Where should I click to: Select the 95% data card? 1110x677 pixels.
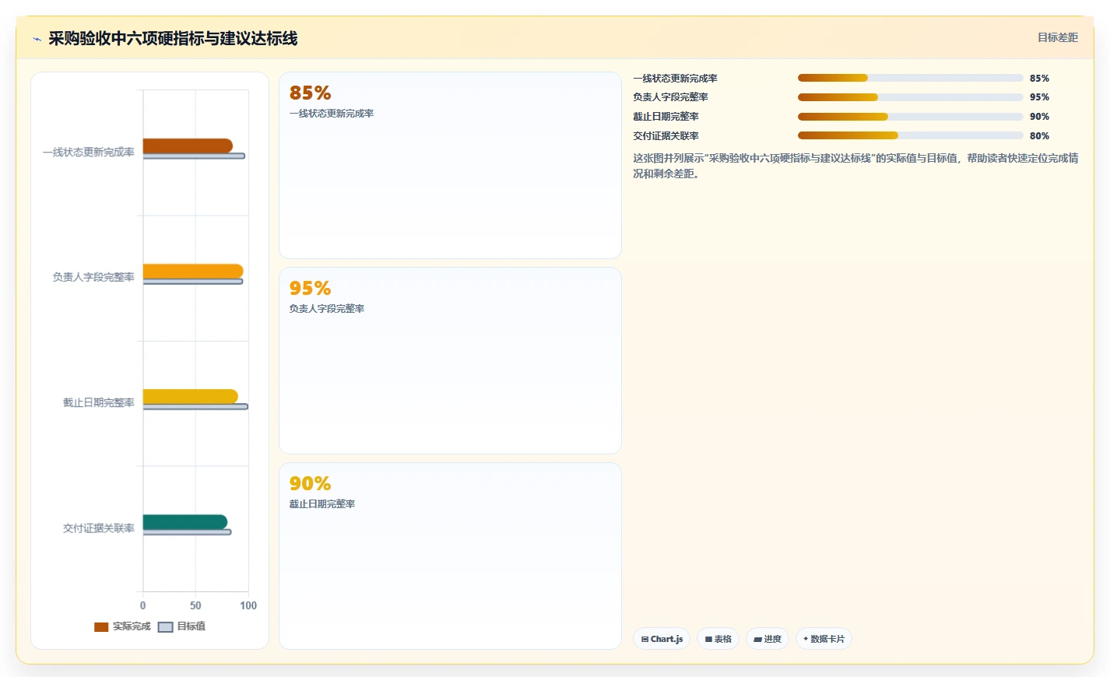click(x=450, y=361)
